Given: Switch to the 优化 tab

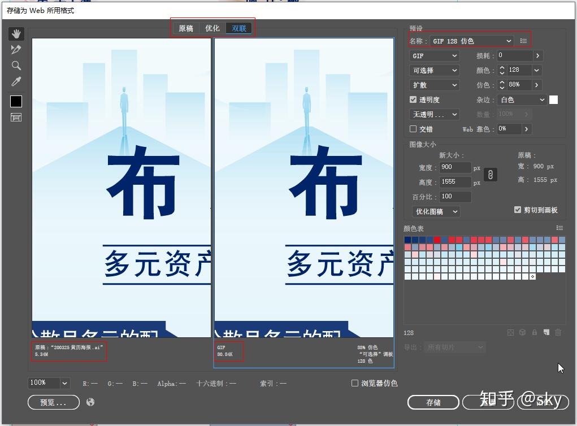Looking at the screenshot, I should click(212, 28).
